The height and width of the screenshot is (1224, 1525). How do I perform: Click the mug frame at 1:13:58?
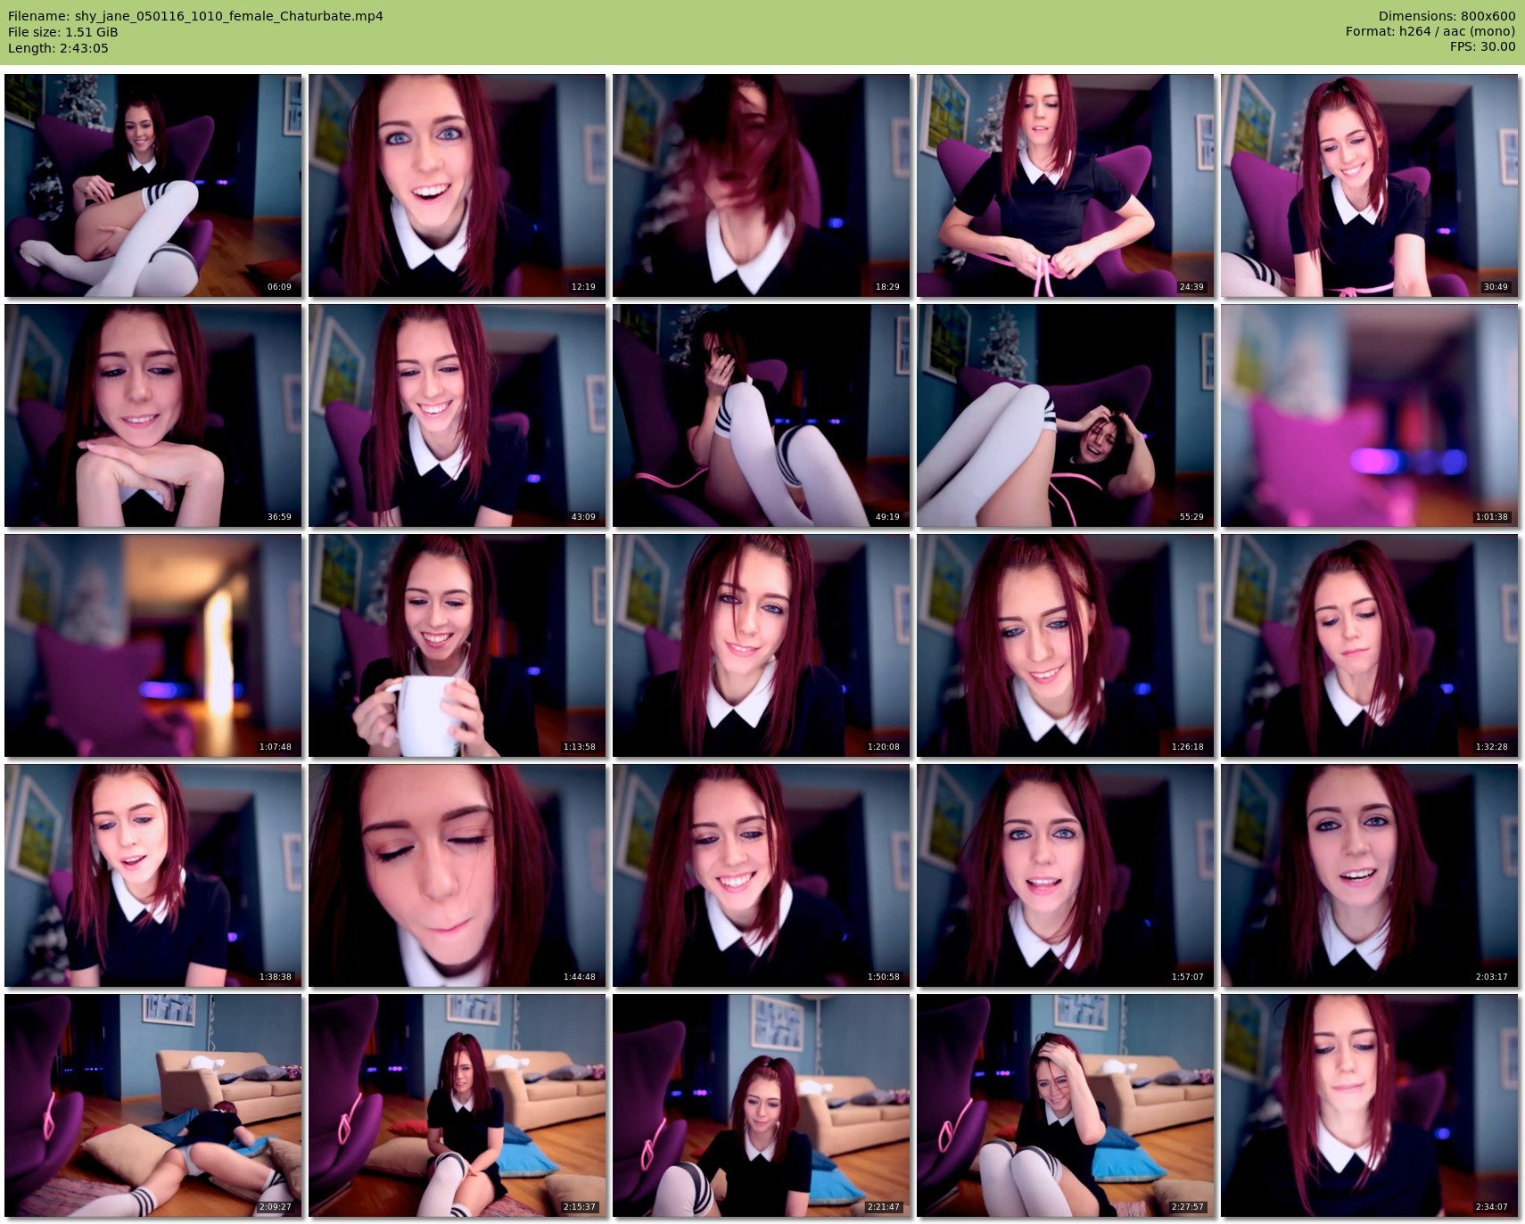[457, 645]
